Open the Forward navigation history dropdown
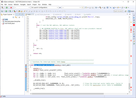136x98 pixels. pos(60,11)
